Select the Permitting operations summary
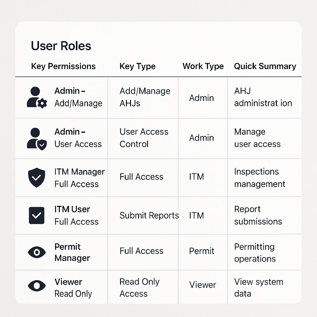This screenshot has width=317, height=317. tap(255, 253)
